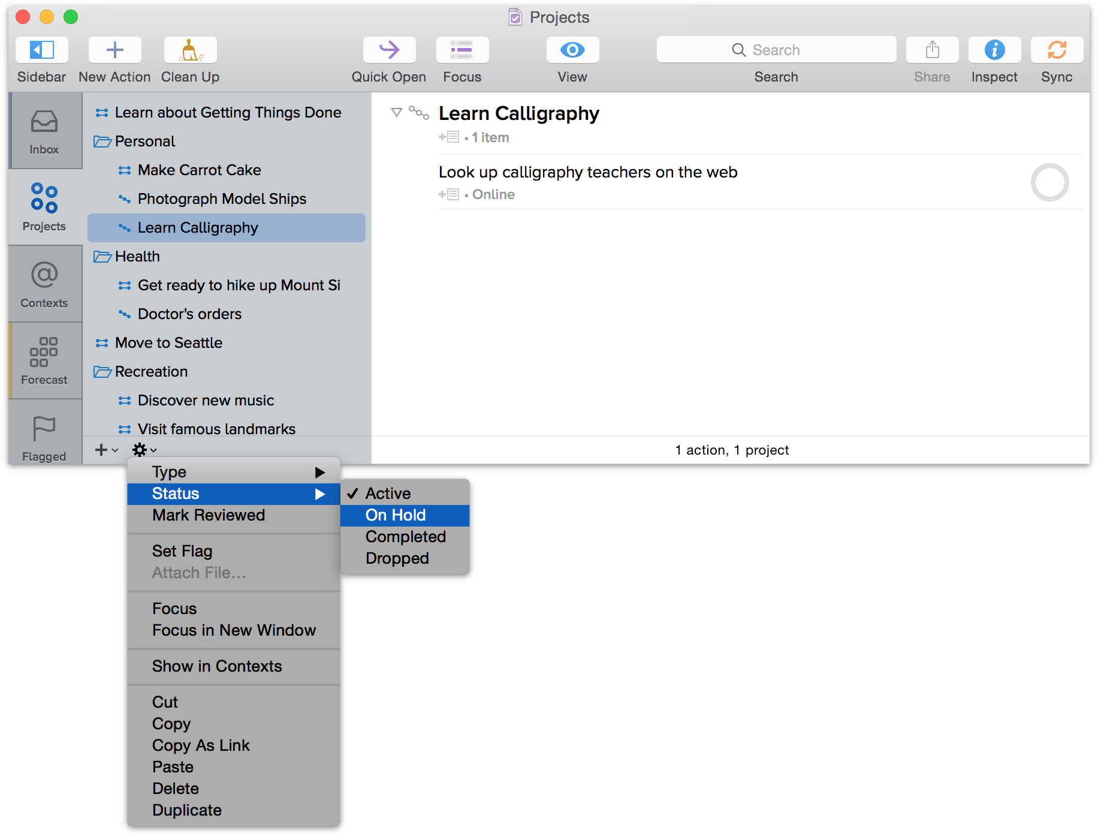The width and height of the screenshot is (1098, 836).
Task: Set project status to Completed
Action: [x=405, y=537]
